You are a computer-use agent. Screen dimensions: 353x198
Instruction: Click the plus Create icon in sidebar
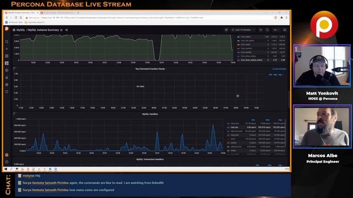7,49
